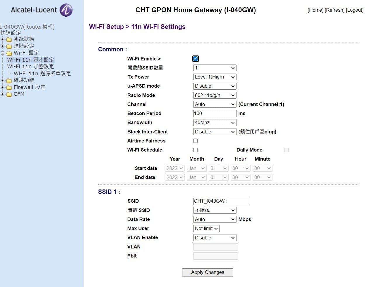Click the [Logout] link

pos(355,10)
